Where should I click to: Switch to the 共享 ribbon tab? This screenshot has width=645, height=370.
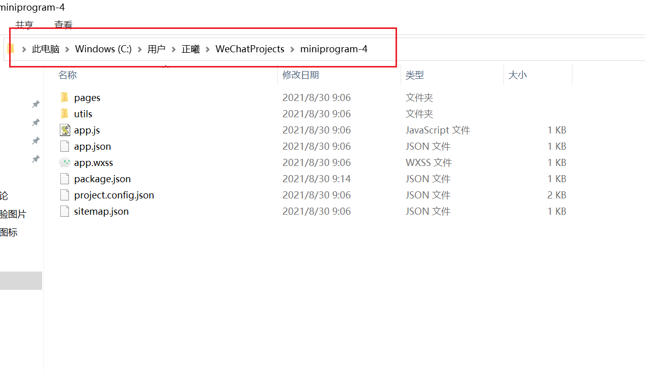pos(25,24)
